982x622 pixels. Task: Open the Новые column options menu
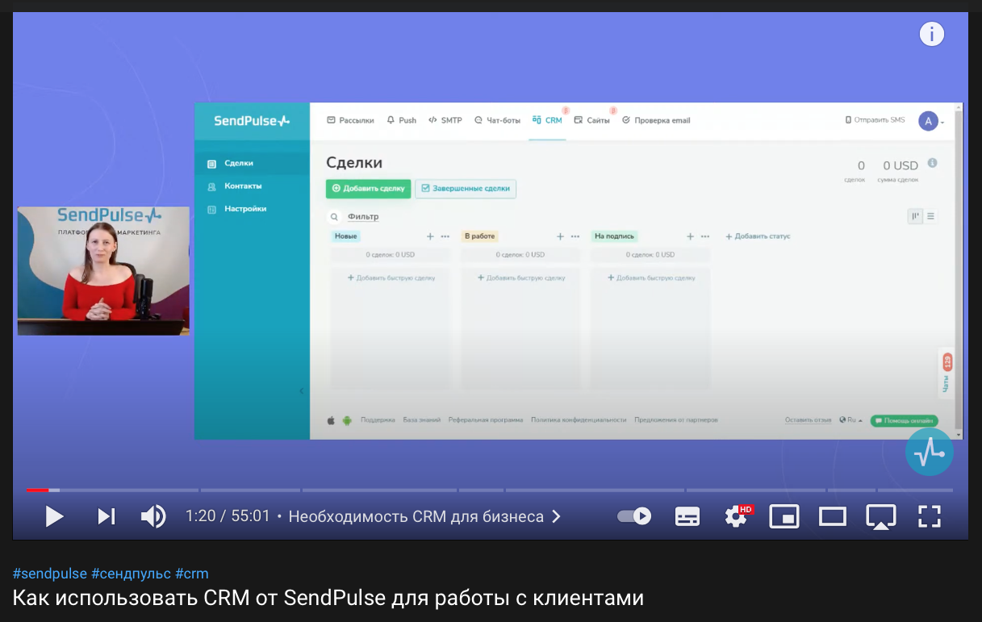click(x=445, y=236)
